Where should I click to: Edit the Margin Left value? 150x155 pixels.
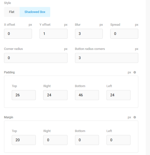point(118,140)
